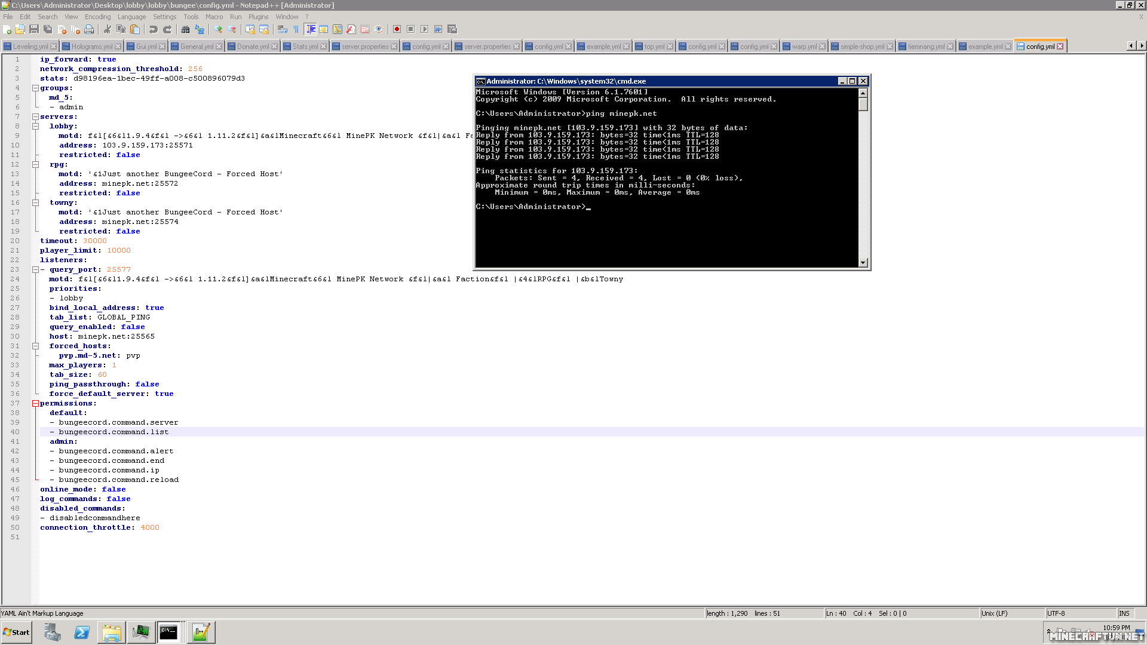Open cmd.exe from the taskbar
1147x645 pixels.
coord(168,632)
